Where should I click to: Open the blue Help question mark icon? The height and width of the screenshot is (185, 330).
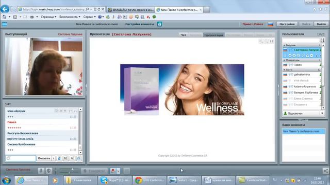point(100,17)
